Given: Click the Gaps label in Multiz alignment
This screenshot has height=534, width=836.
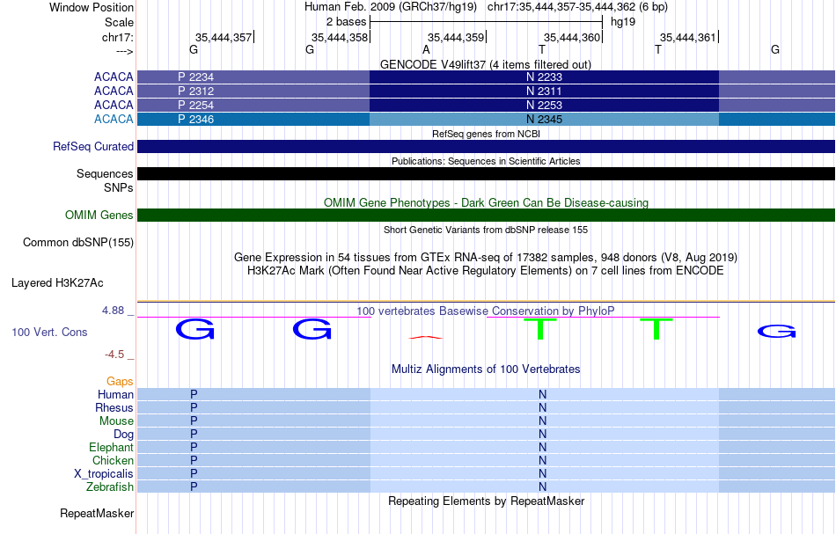Looking at the screenshot, I should point(120,381).
